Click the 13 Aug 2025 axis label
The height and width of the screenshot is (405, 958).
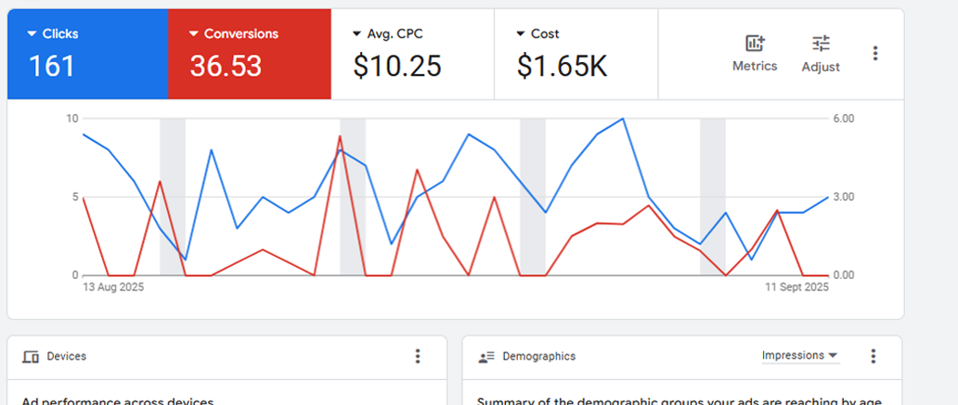(113, 287)
